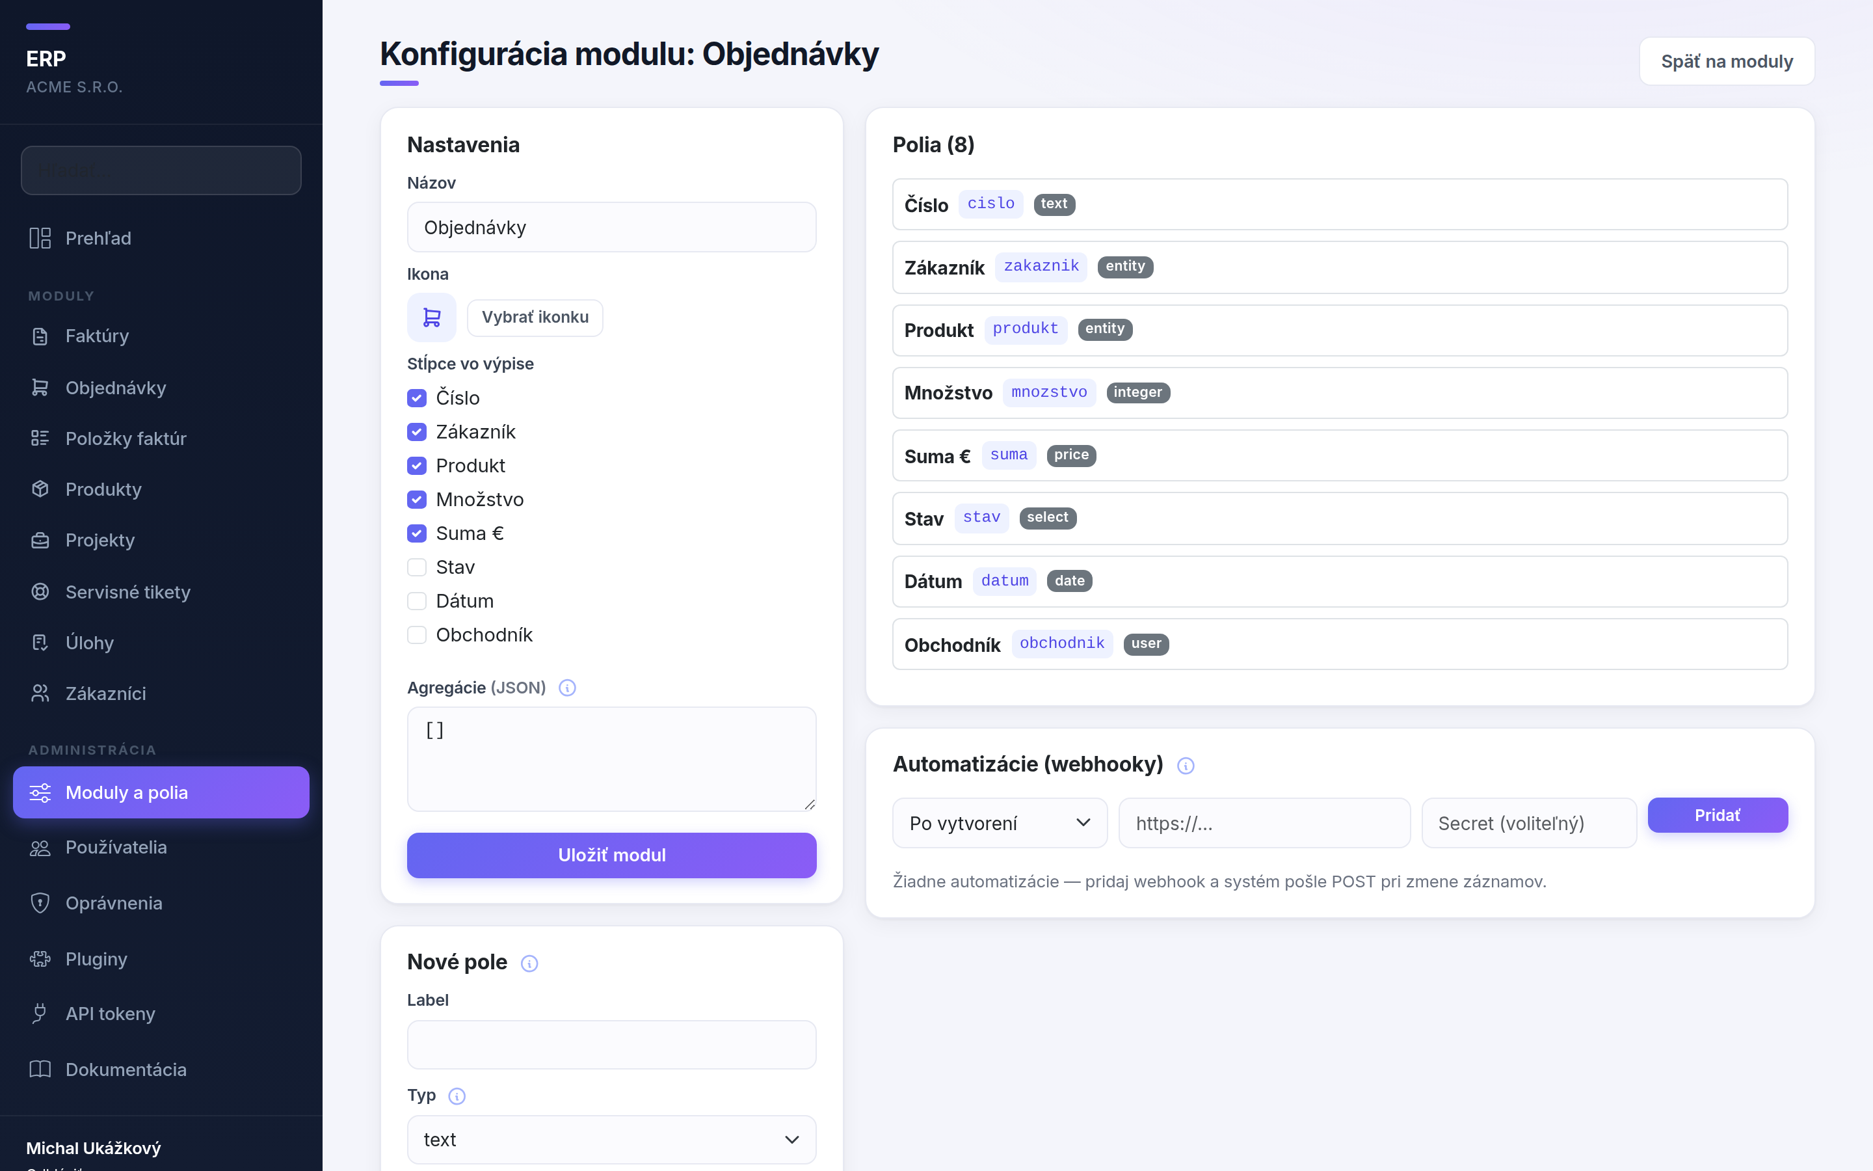Image resolution: width=1873 pixels, height=1171 pixels.
Task: Click the Úlohy checklist icon
Action: coord(40,642)
